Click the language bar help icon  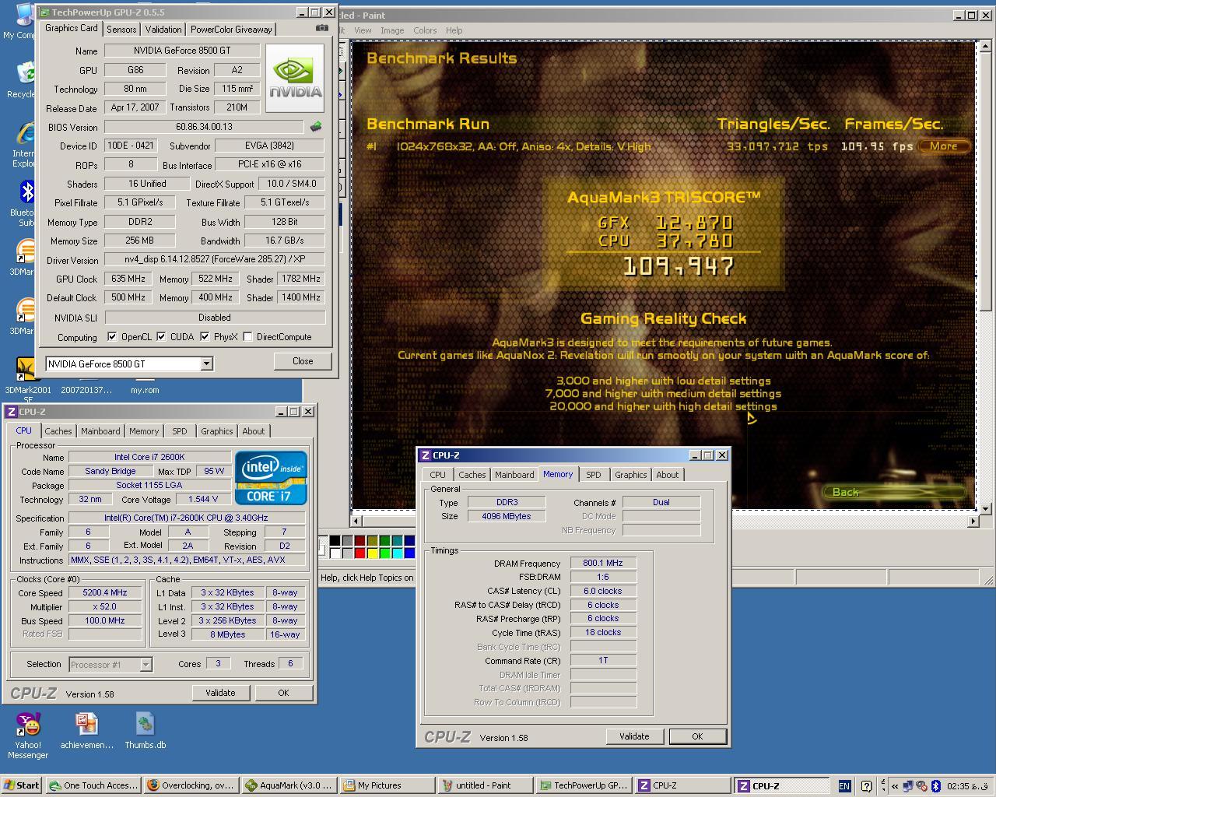866,786
